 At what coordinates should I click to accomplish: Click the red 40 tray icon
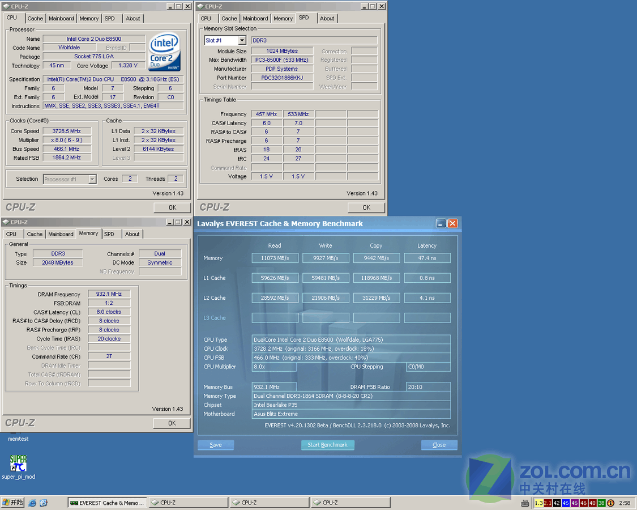point(592,503)
